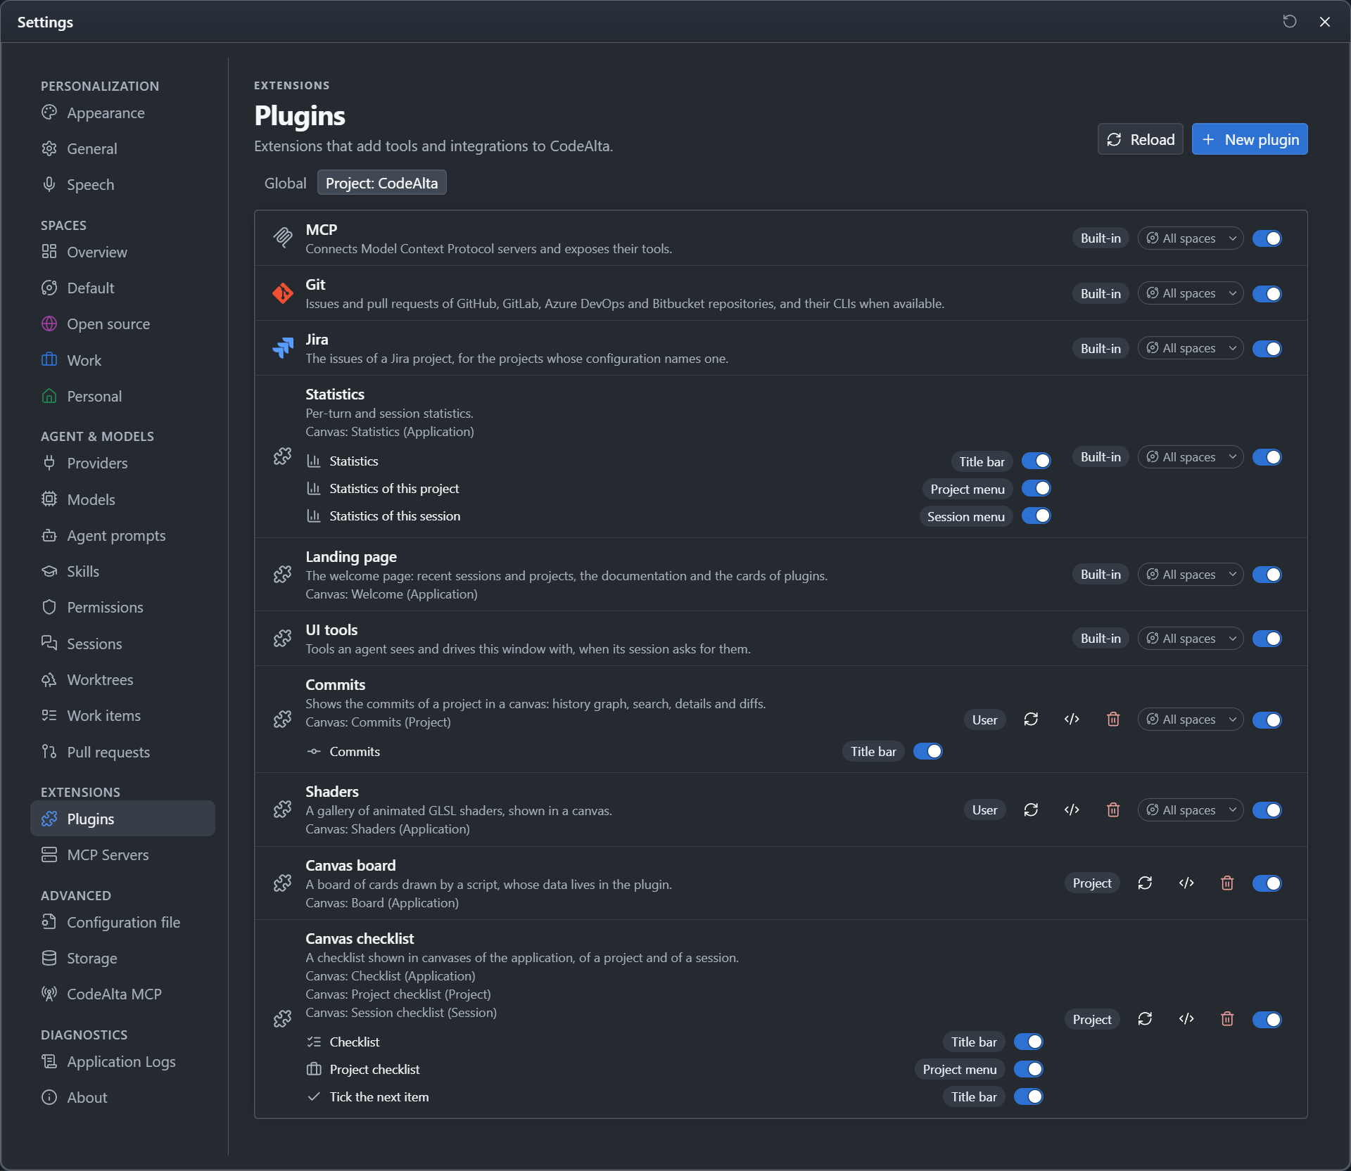Turn off the Tick the next item toggle
The width and height of the screenshot is (1351, 1171).
[1028, 1096]
